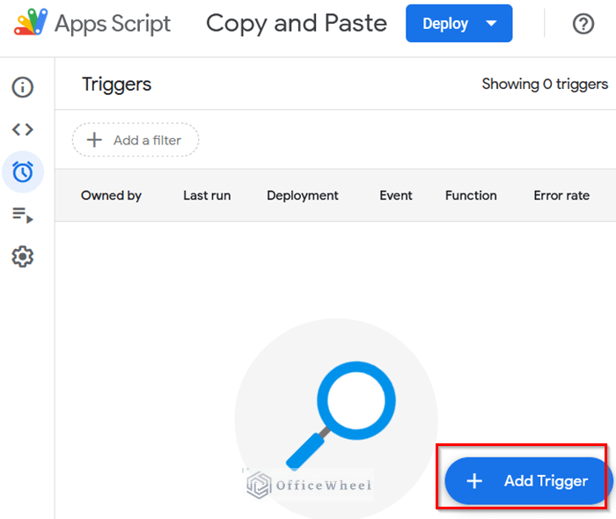Click the Error rate column header
Viewport: 616px width, 519px height.
(561, 195)
